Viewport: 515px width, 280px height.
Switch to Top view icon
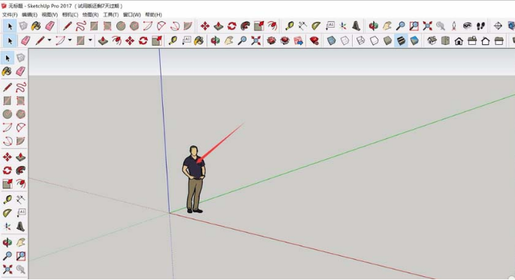coord(445,41)
